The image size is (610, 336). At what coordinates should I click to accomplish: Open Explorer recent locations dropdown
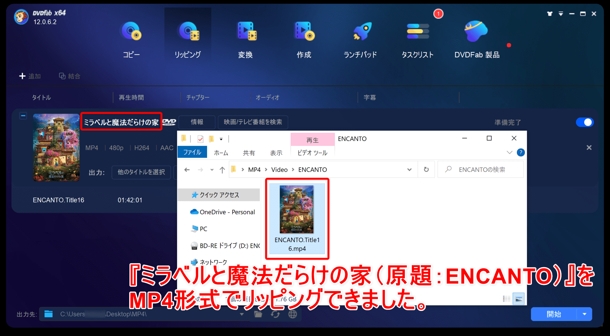click(x=212, y=170)
